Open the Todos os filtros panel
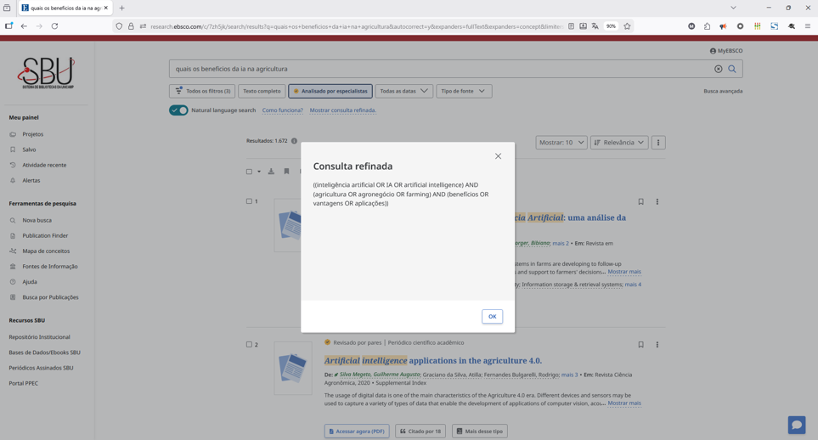The image size is (818, 440). coord(202,91)
